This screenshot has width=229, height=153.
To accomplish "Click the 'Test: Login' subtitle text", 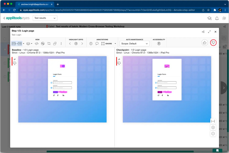I will (16, 35).
